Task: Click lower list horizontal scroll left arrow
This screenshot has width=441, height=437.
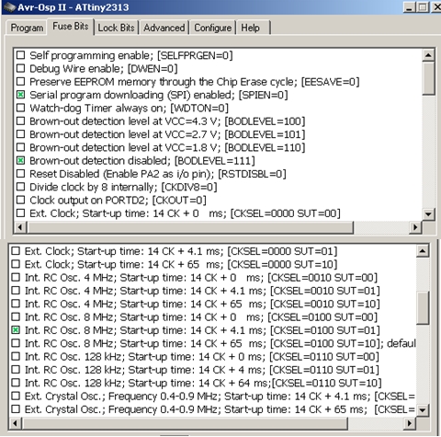Action: pos(15,423)
